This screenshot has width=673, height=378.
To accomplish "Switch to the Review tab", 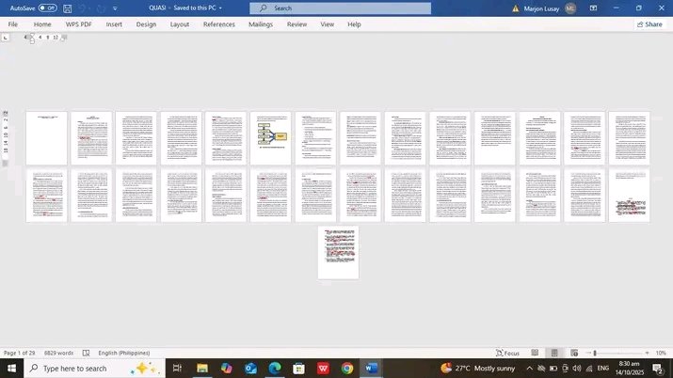I will click(296, 24).
